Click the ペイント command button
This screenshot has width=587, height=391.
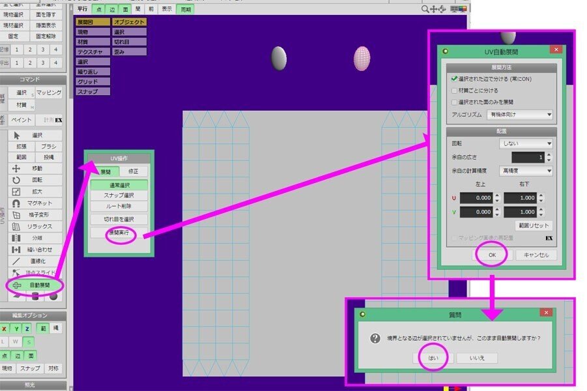(x=21, y=120)
